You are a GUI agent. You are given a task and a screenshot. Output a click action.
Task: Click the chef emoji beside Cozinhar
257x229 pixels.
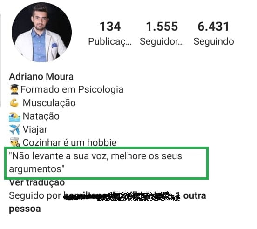pos(15,142)
